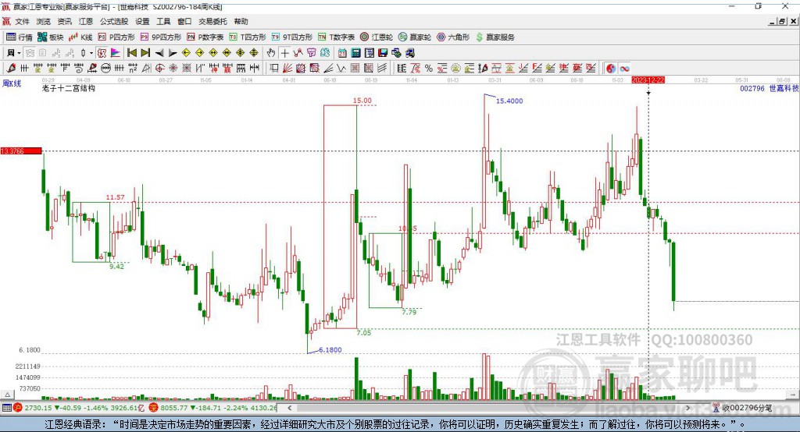Toggle the 权 price adjustment button

102,53
